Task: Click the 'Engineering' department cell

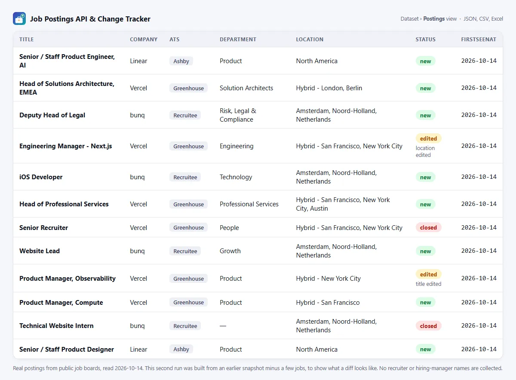Action: (x=236, y=146)
